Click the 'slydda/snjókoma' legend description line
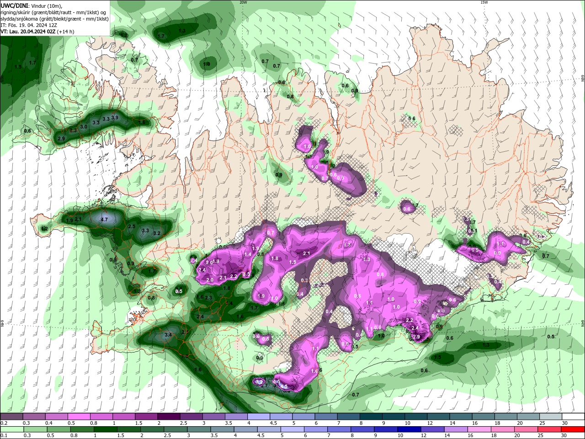Screen dimensions: 585x439 (x=54, y=19)
